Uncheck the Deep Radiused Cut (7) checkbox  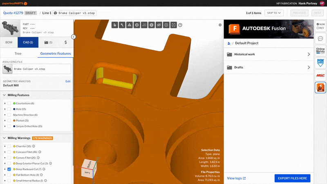click(9, 169)
